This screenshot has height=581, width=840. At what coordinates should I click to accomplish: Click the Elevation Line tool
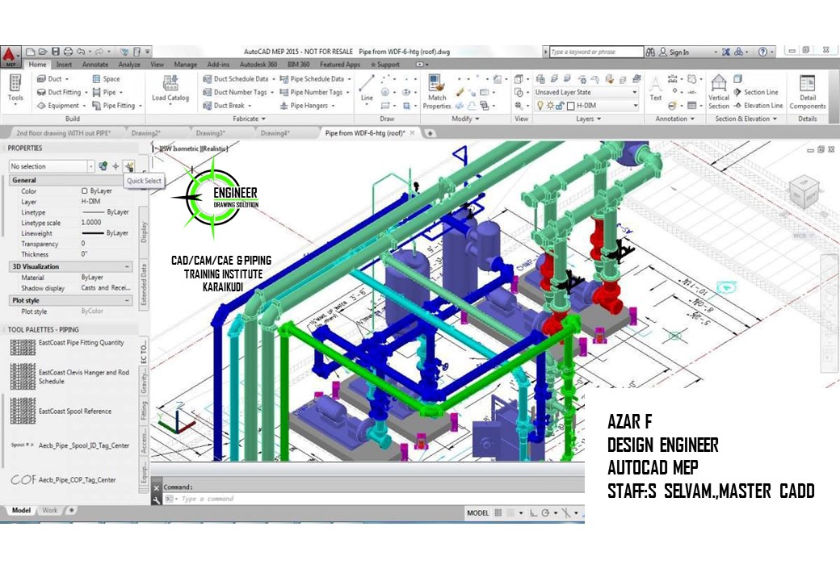click(x=758, y=106)
